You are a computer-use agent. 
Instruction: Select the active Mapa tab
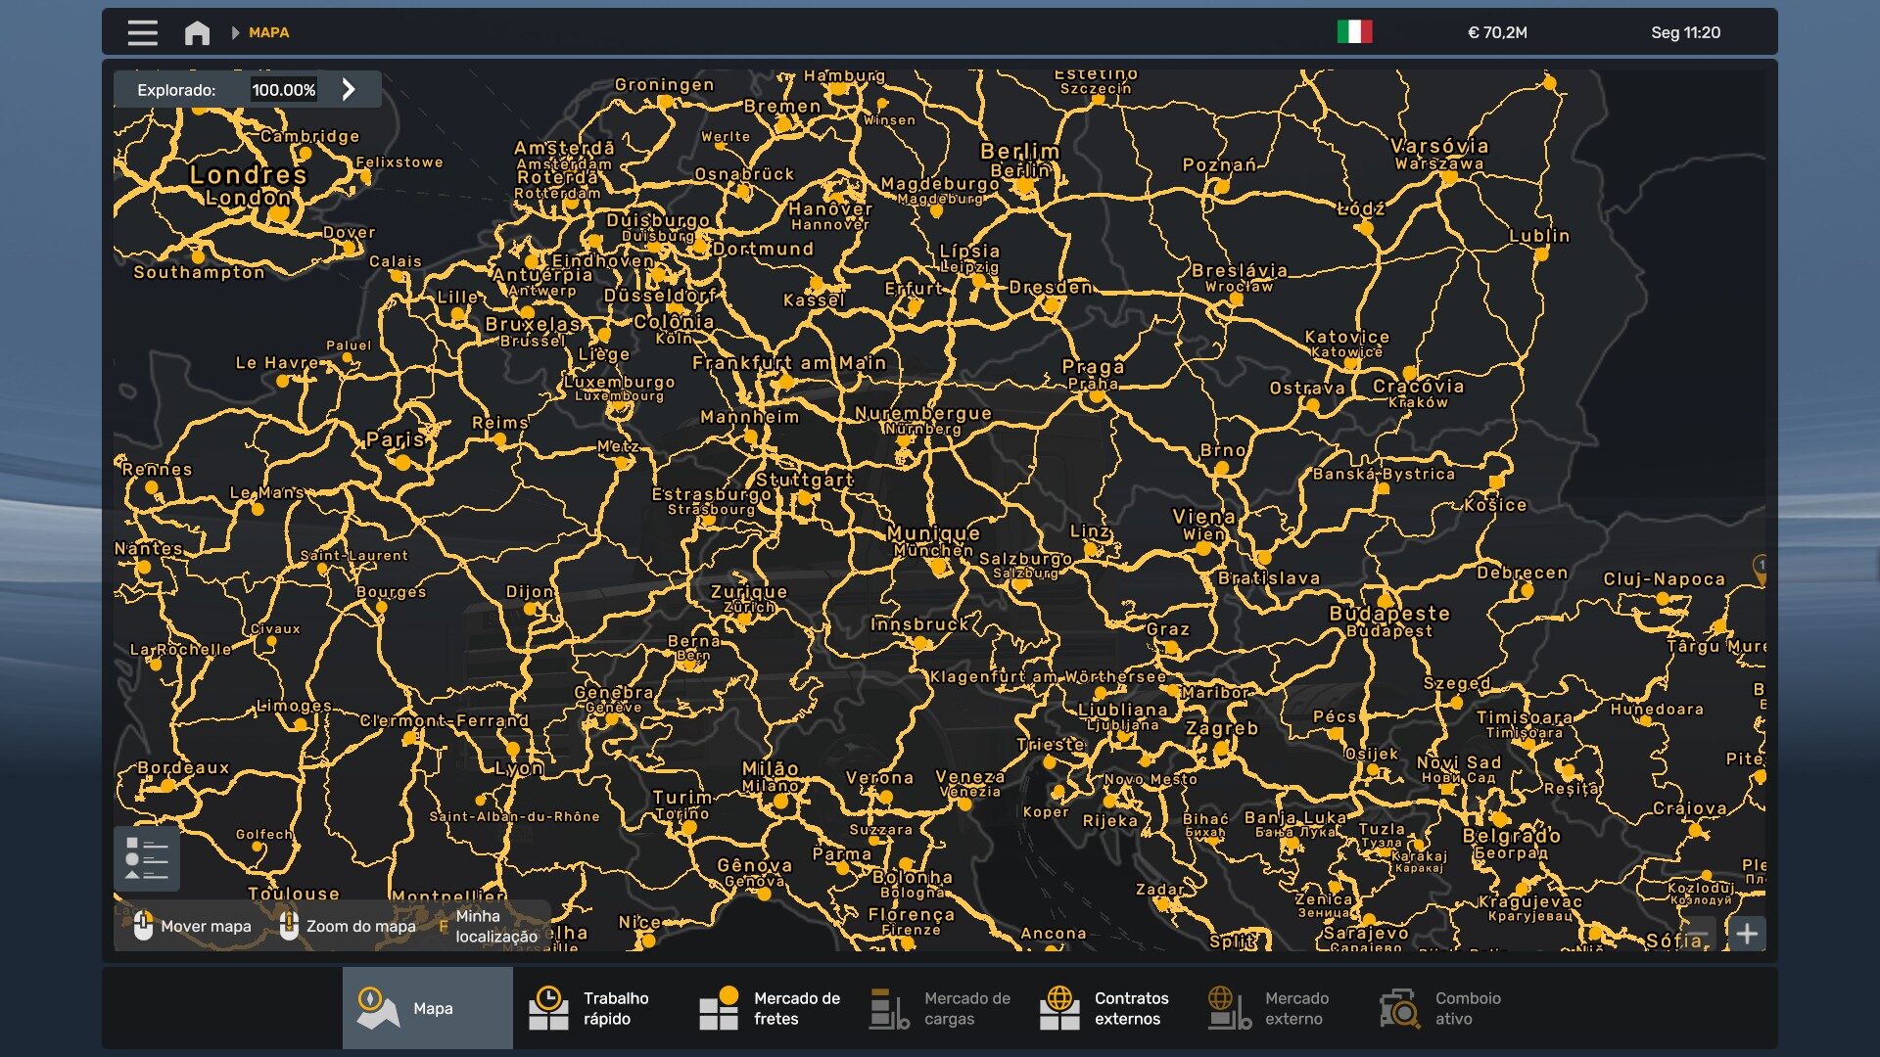427,1008
